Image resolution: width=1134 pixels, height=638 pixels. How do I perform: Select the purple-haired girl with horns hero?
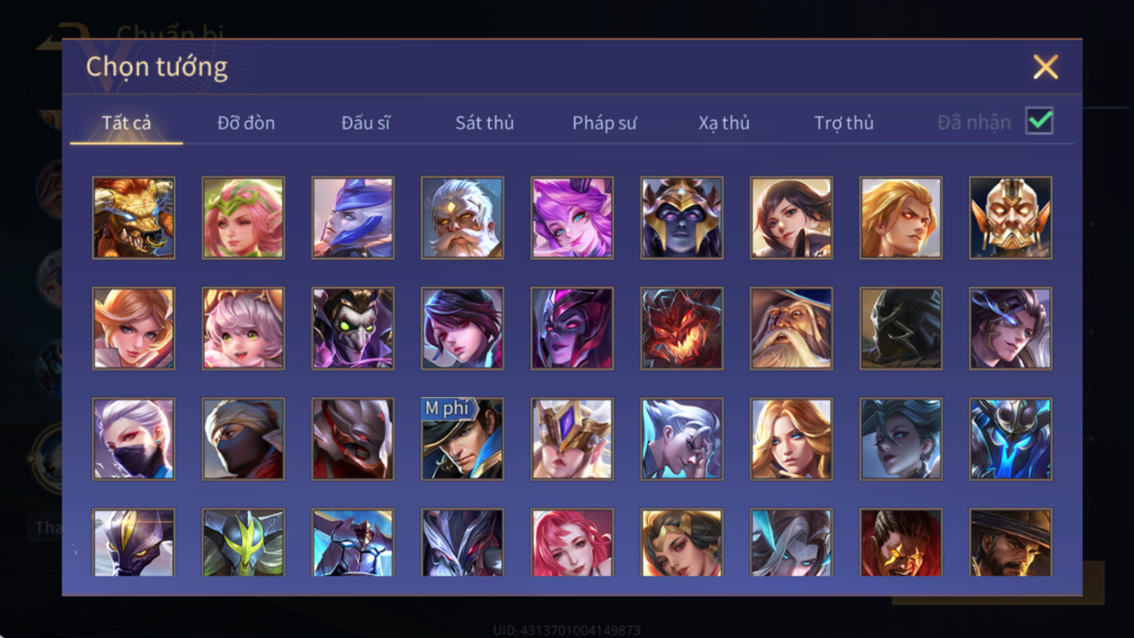click(572, 218)
